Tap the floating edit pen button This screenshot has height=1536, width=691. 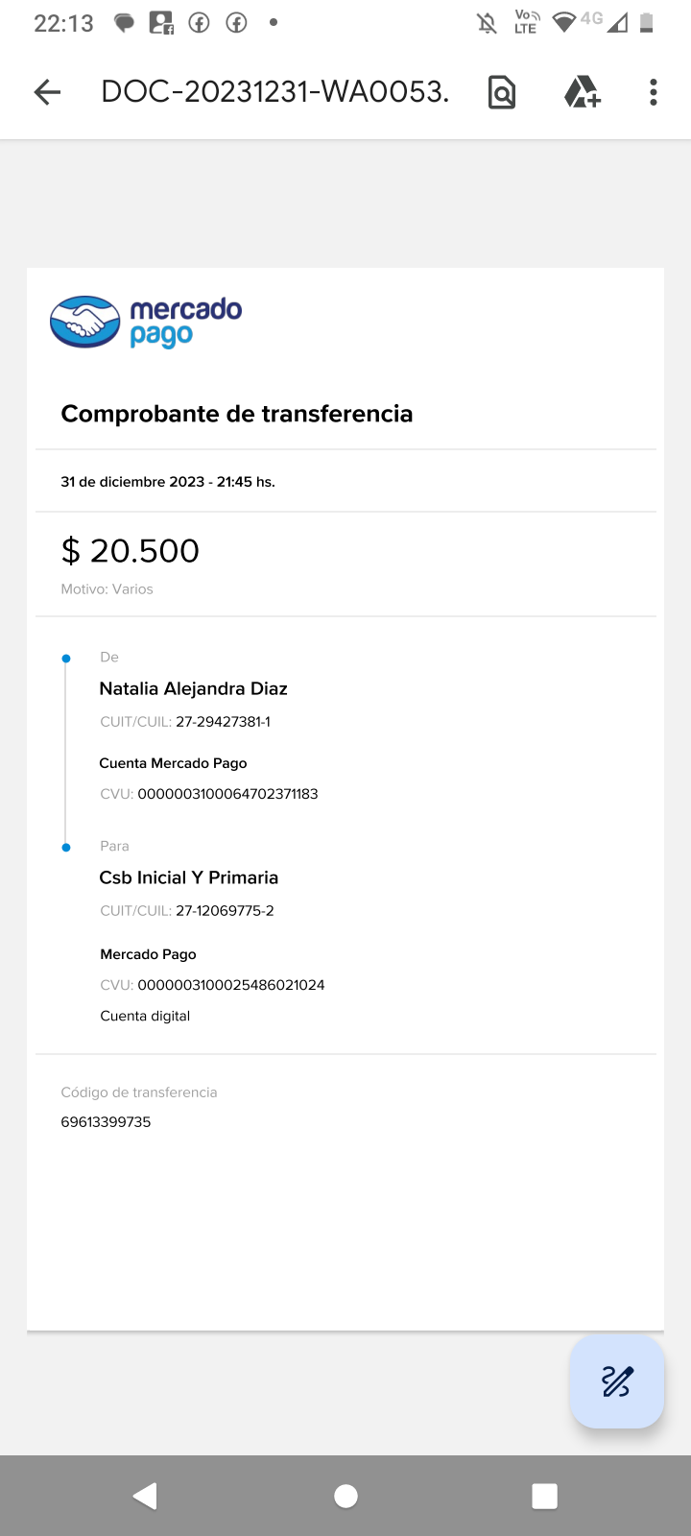coord(616,1381)
